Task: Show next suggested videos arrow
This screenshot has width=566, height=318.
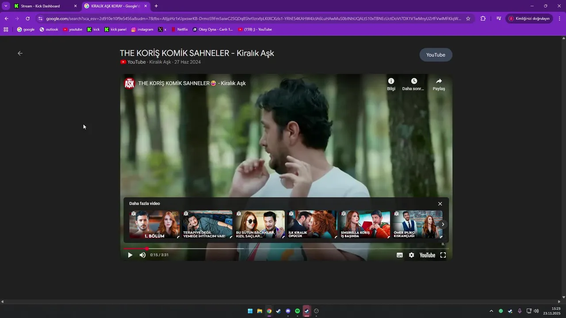Action: [x=443, y=224]
